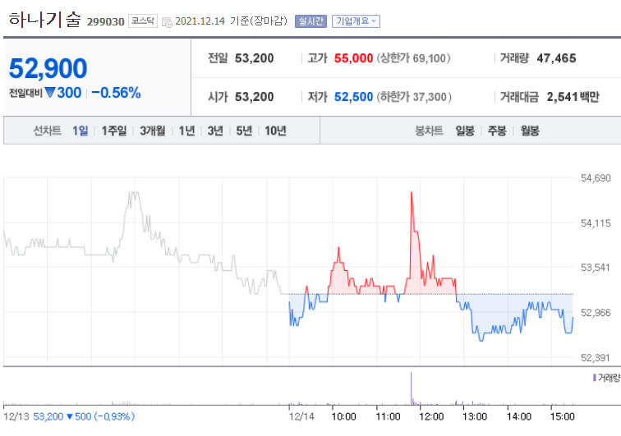Open the 주봉 weekly candle chart
Screen dimensions: 621x436
pyautogui.click(x=497, y=131)
